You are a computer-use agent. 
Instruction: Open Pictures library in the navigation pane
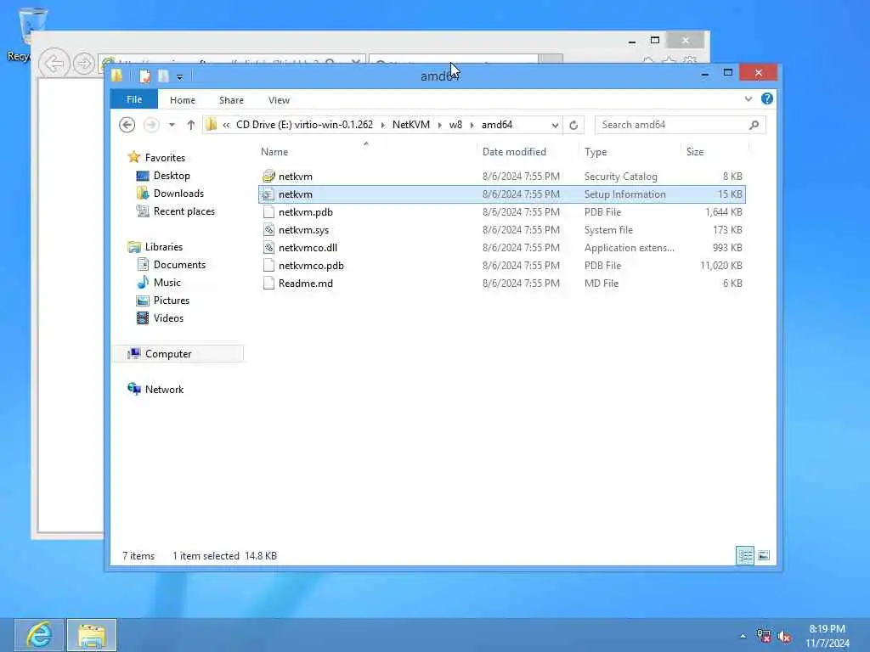click(172, 300)
